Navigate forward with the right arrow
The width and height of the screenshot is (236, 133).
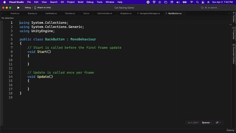pyautogui.click(x=5, y=13)
